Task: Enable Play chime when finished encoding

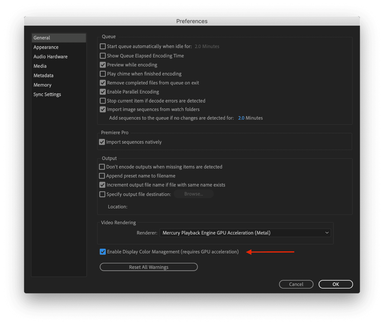Action: tap(102, 74)
